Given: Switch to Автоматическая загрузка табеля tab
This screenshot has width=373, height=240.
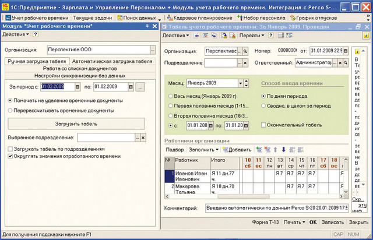Looking at the screenshot, I should (x=112, y=61).
